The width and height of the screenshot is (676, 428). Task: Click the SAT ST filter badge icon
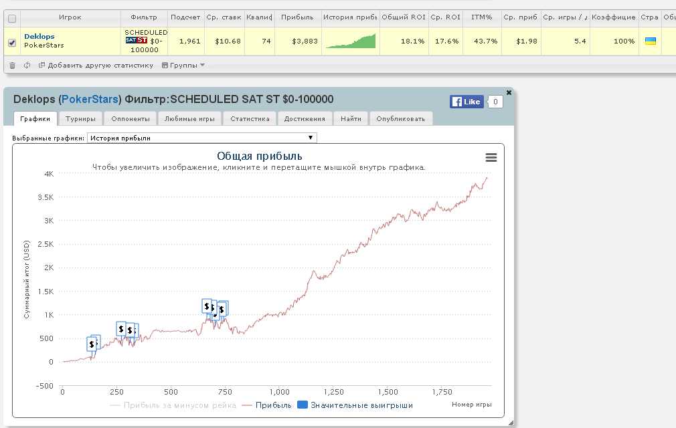pos(137,41)
